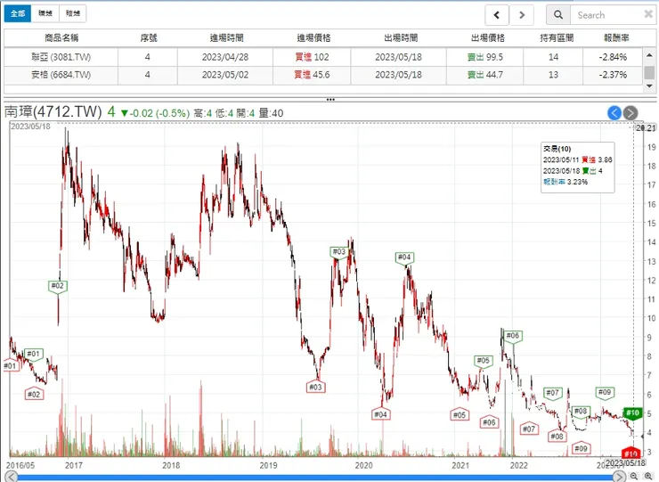Click the -2.84% return cell
Viewport: 659px width, 482px height.
(613, 57)
